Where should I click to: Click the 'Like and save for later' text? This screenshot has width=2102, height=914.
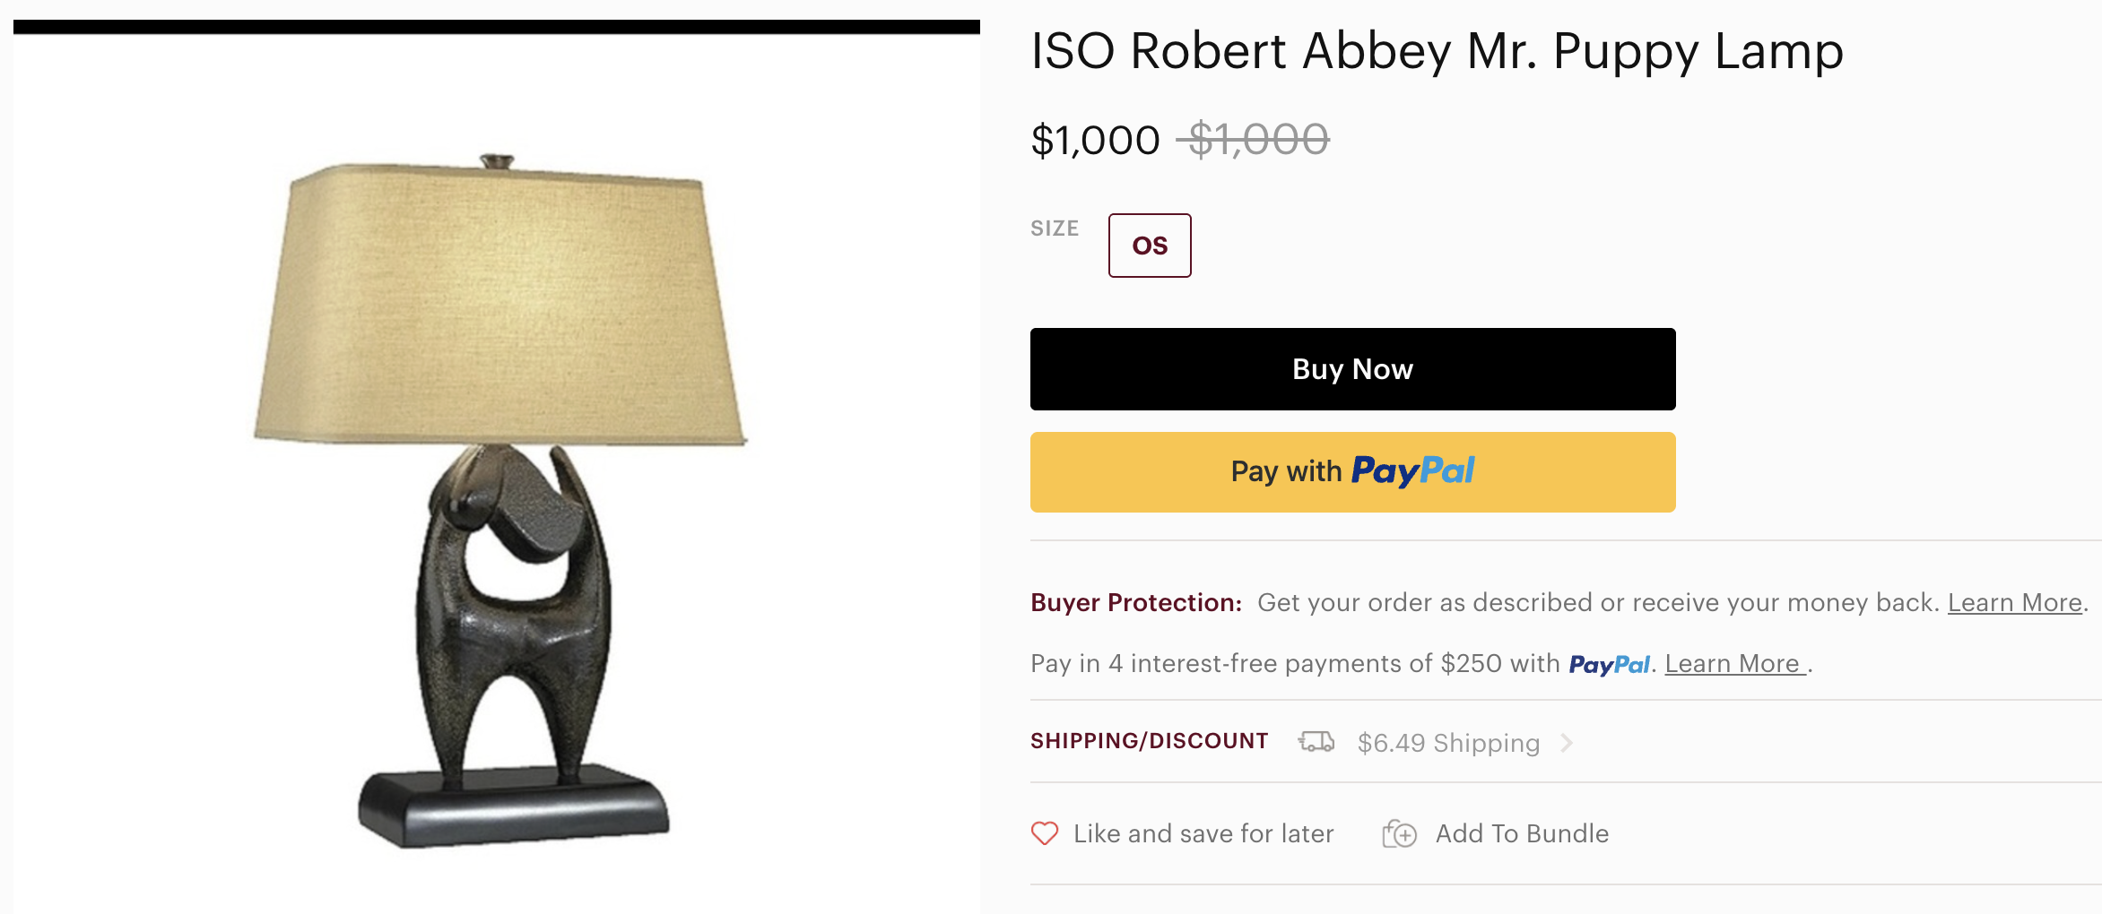coord(1203,834)
